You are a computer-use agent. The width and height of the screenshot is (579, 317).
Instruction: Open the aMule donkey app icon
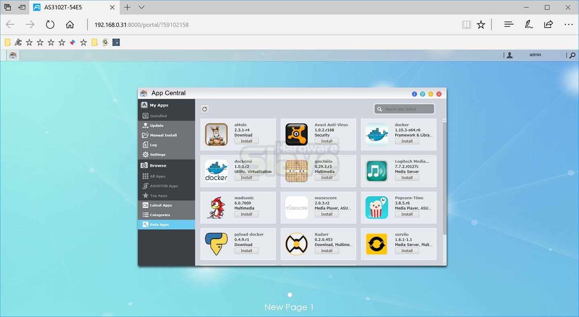[216, 134]
